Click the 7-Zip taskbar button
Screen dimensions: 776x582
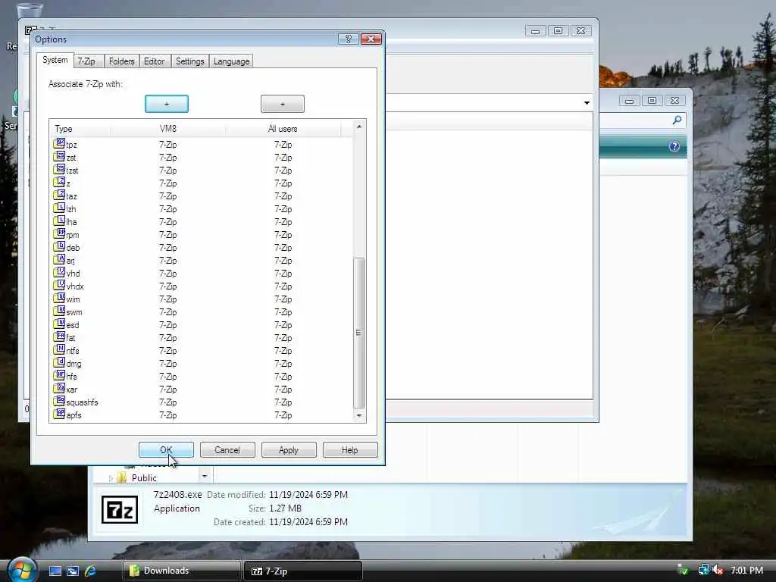(303, 571)
